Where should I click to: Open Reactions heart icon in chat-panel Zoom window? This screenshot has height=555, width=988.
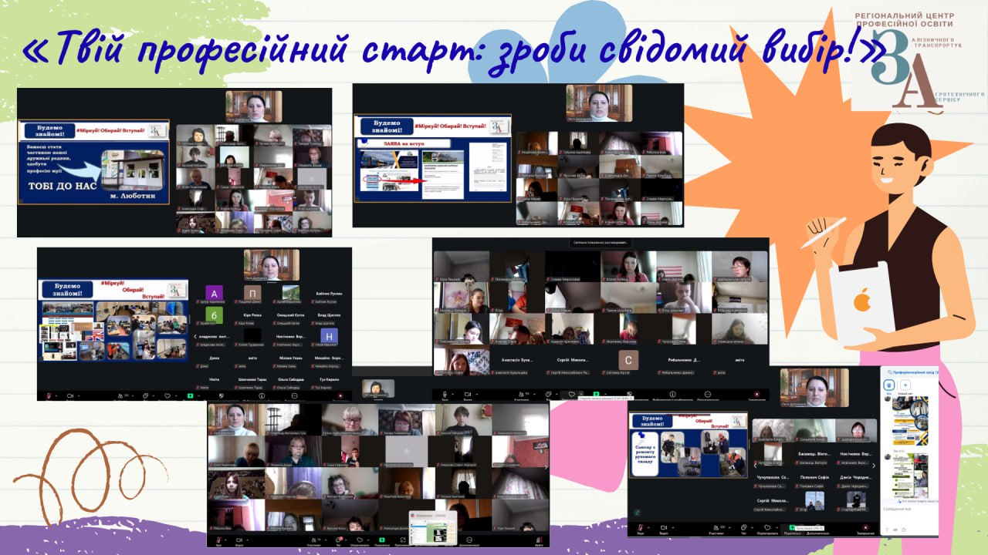click(x=769, y=527)
